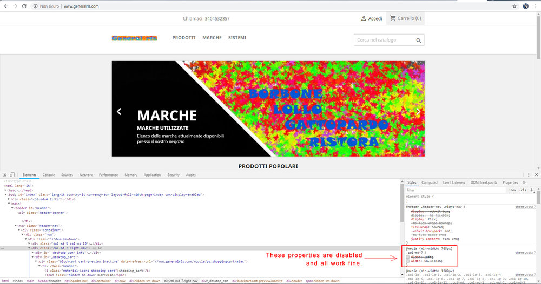This screenshot has height=284, width=541.
Task: Open theme.css:7 link for .right-nav rule
Action: click(525, 207)
